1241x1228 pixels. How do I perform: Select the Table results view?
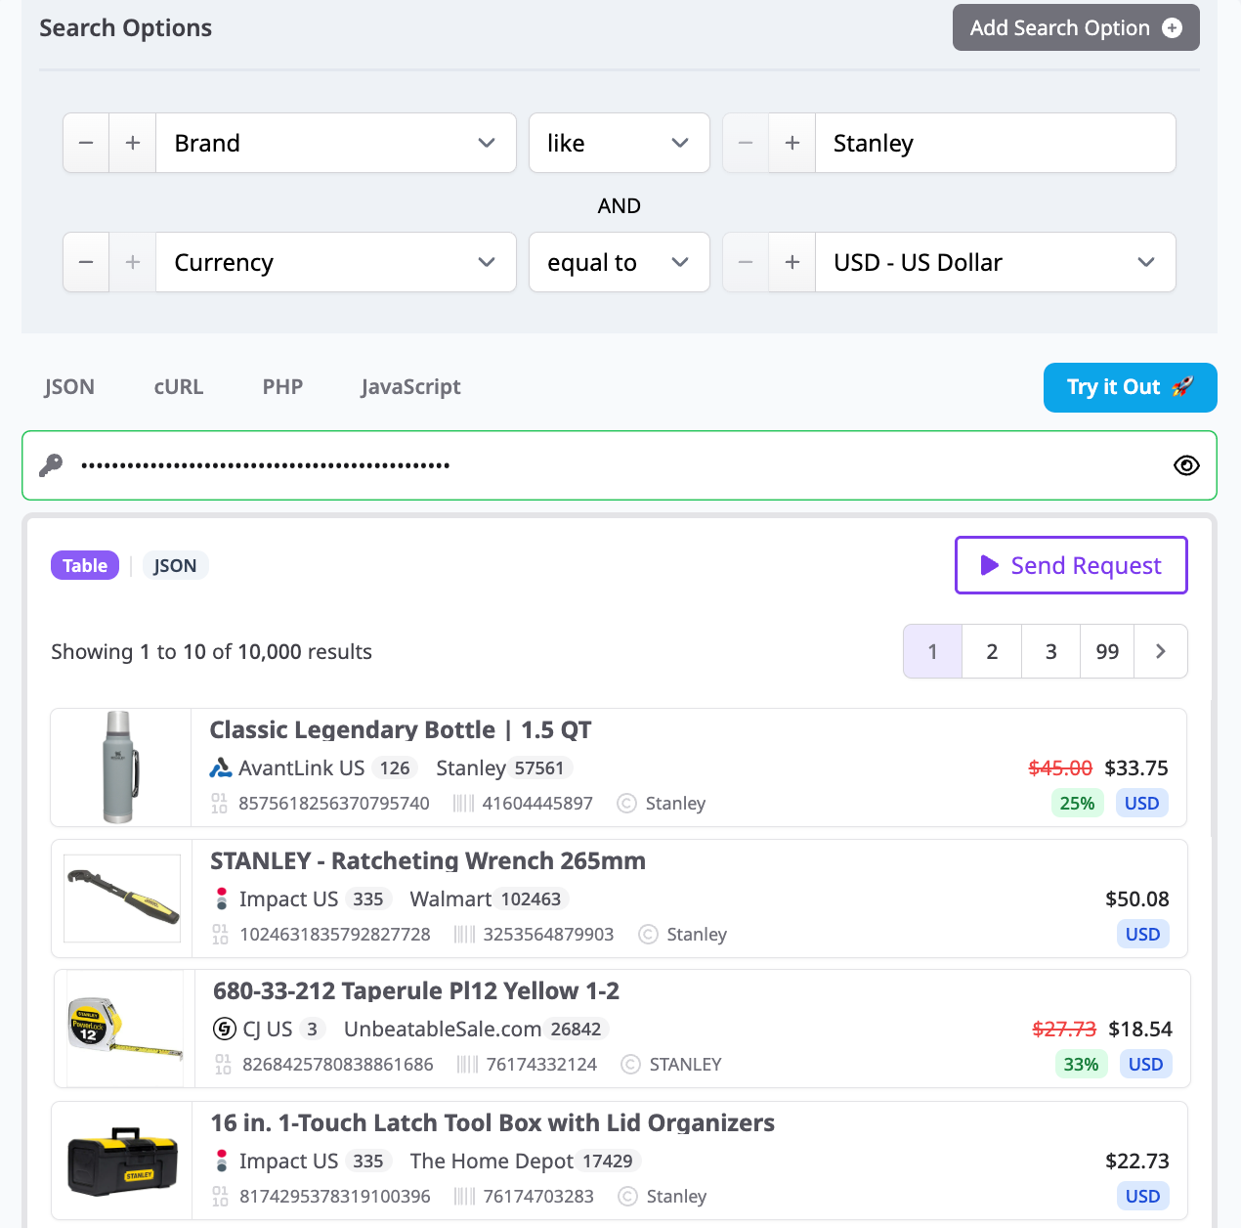tap(85, 565)
